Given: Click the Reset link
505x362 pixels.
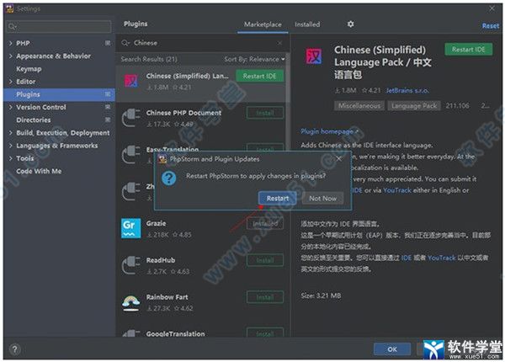Looking at the screenshot, I should (490, 26).
